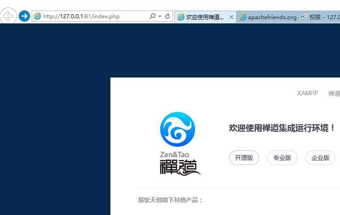Open the 禅道 link next to XAMPP
The image size is (340, 215).
[x=334, y=94]
